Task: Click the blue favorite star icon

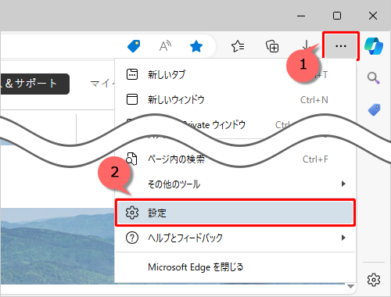Action: coord(196,46)
